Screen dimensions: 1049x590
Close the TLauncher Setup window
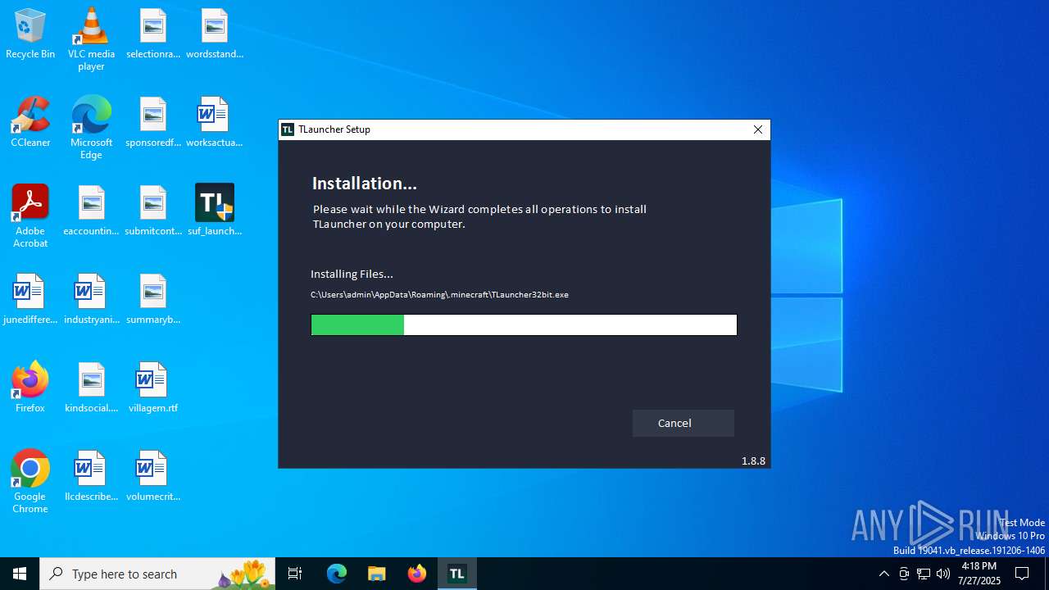point(758,129)
